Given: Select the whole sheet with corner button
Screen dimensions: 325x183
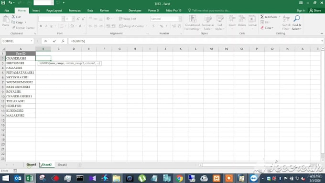Looking at the screenshot, I should 3,49.
